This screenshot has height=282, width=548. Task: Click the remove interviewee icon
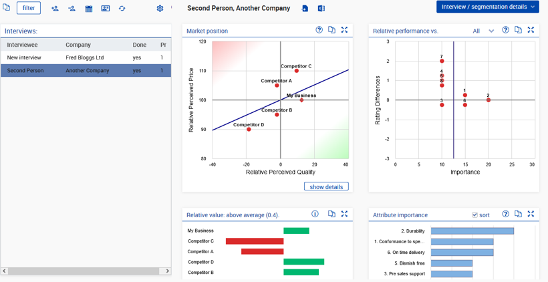[72, 9]
